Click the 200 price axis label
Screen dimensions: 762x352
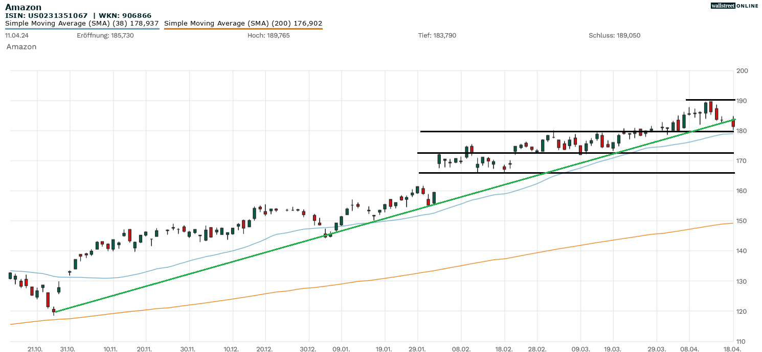click(x=742, y=71)
